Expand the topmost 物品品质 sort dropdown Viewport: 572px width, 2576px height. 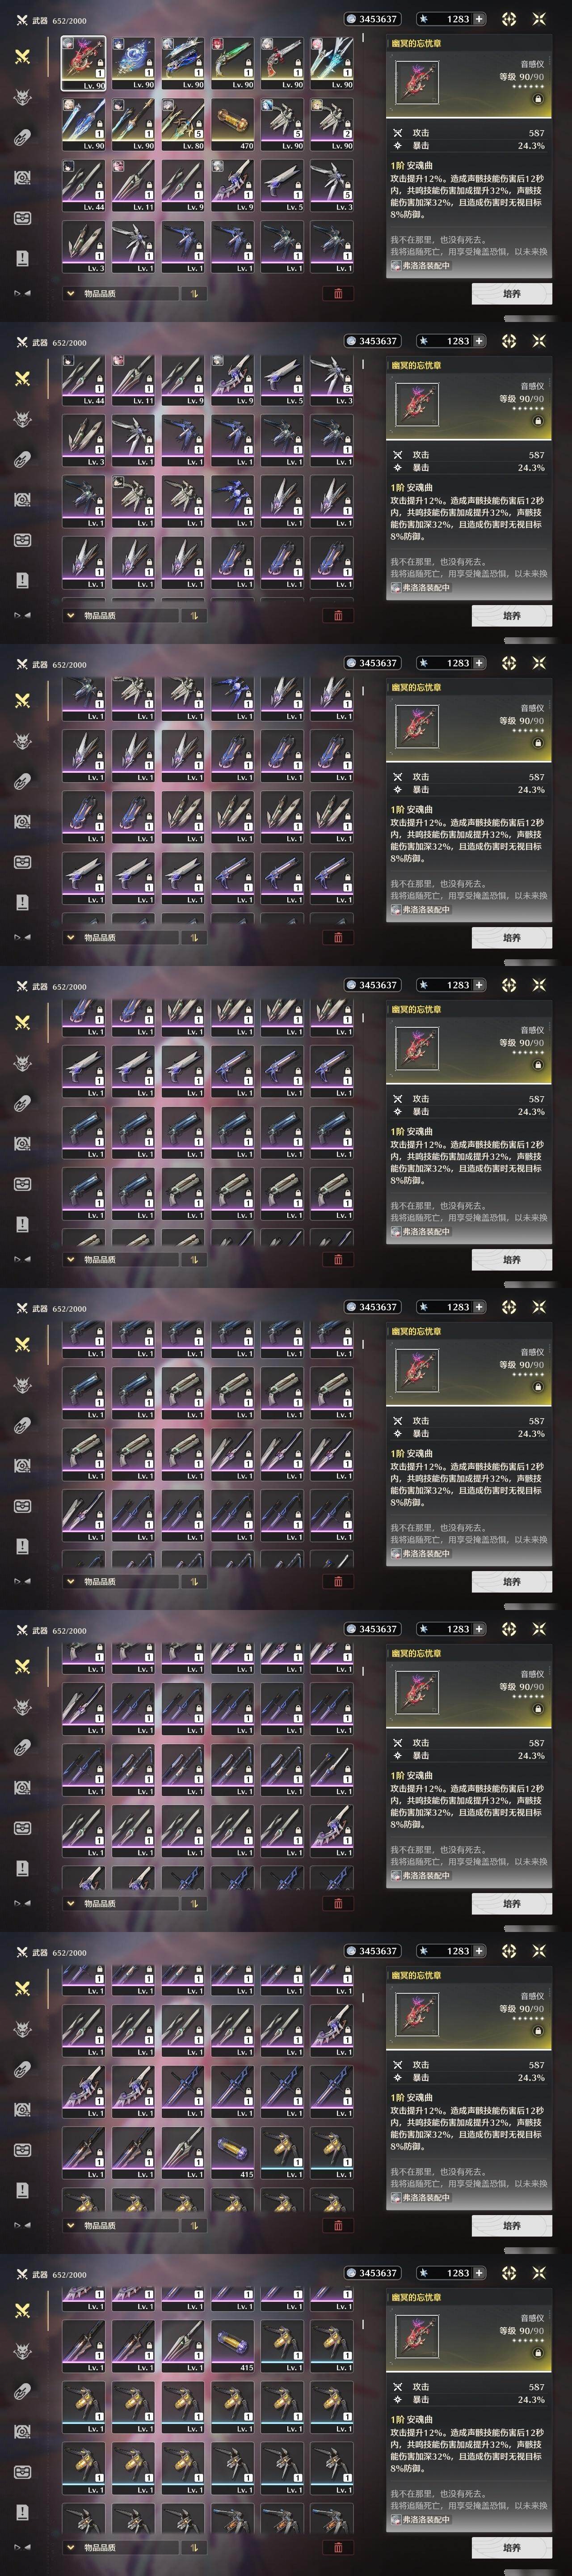[x=120, y=294]
